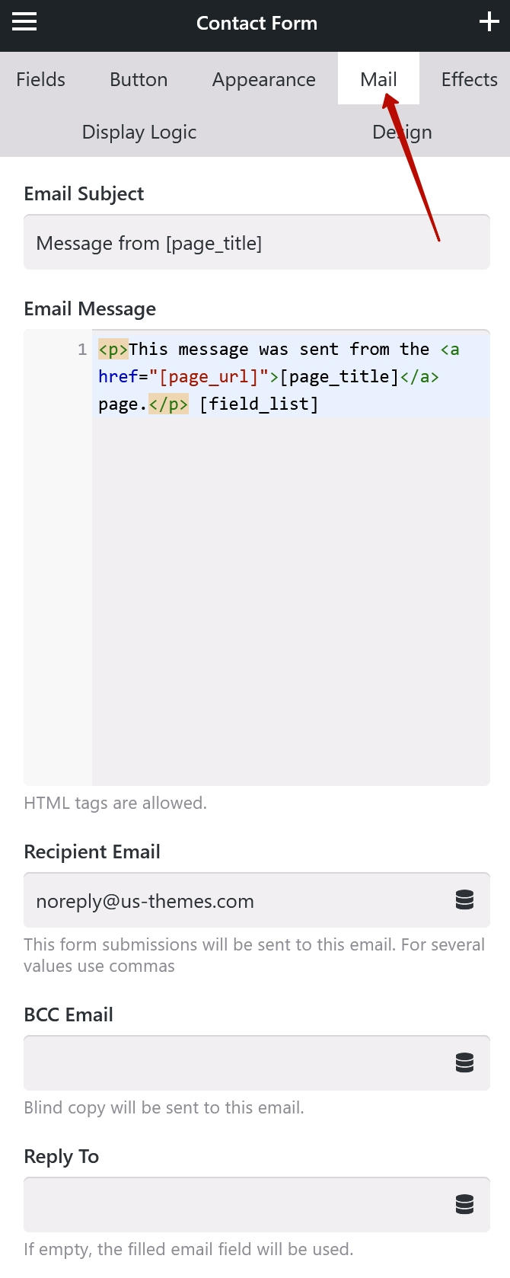The width and height of the screenshot is (510, 1278).
Task: Click line number 1 in code gutter
Action: (82, 350)
